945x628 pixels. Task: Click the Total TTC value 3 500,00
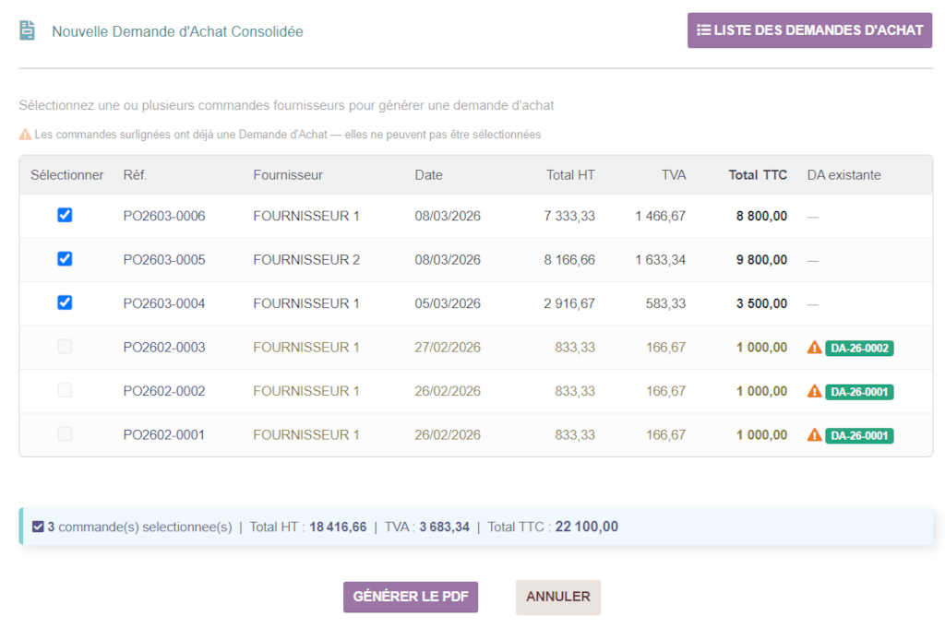(761, 303)
